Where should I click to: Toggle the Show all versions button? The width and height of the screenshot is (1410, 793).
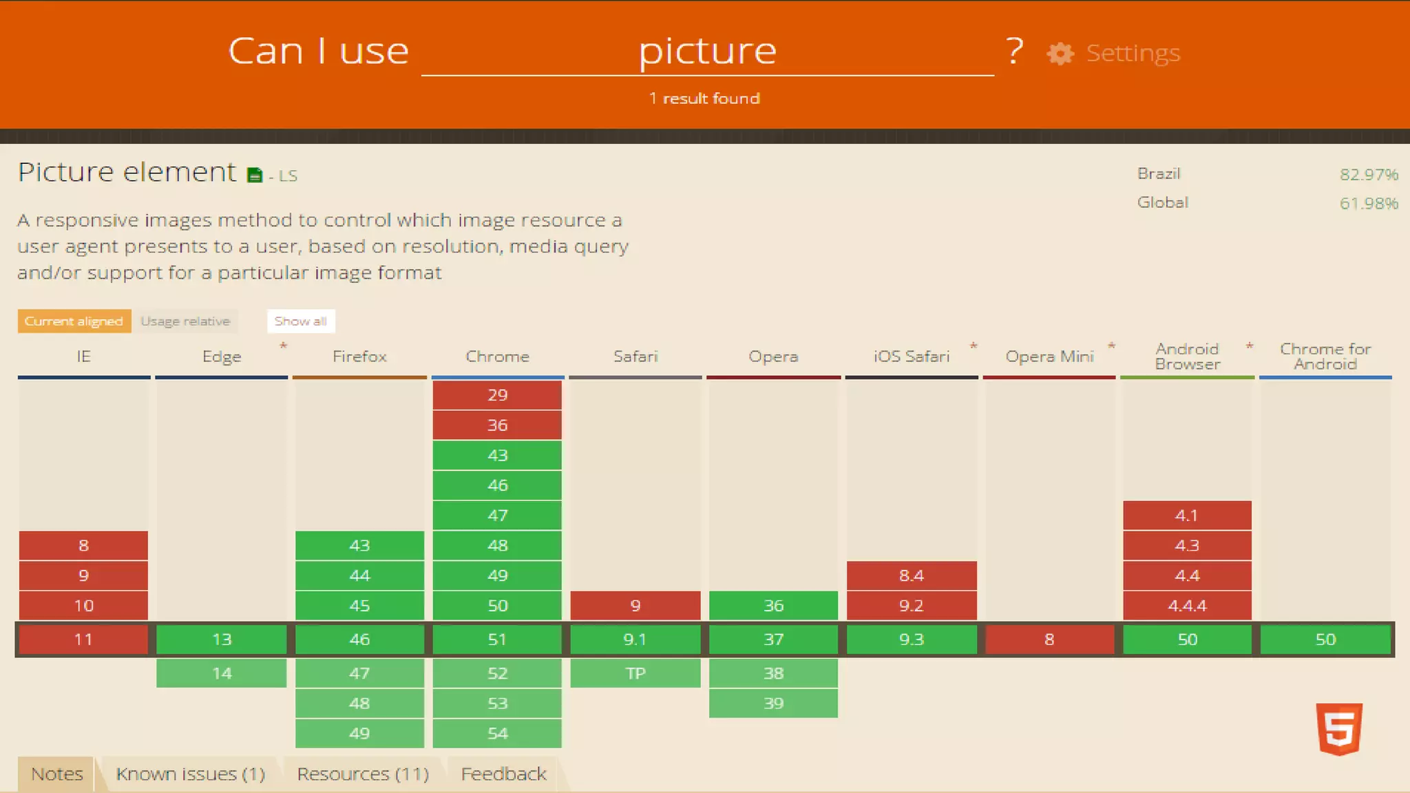300,321
